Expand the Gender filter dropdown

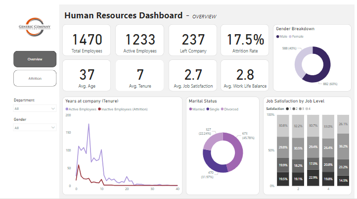click(35, 128)
